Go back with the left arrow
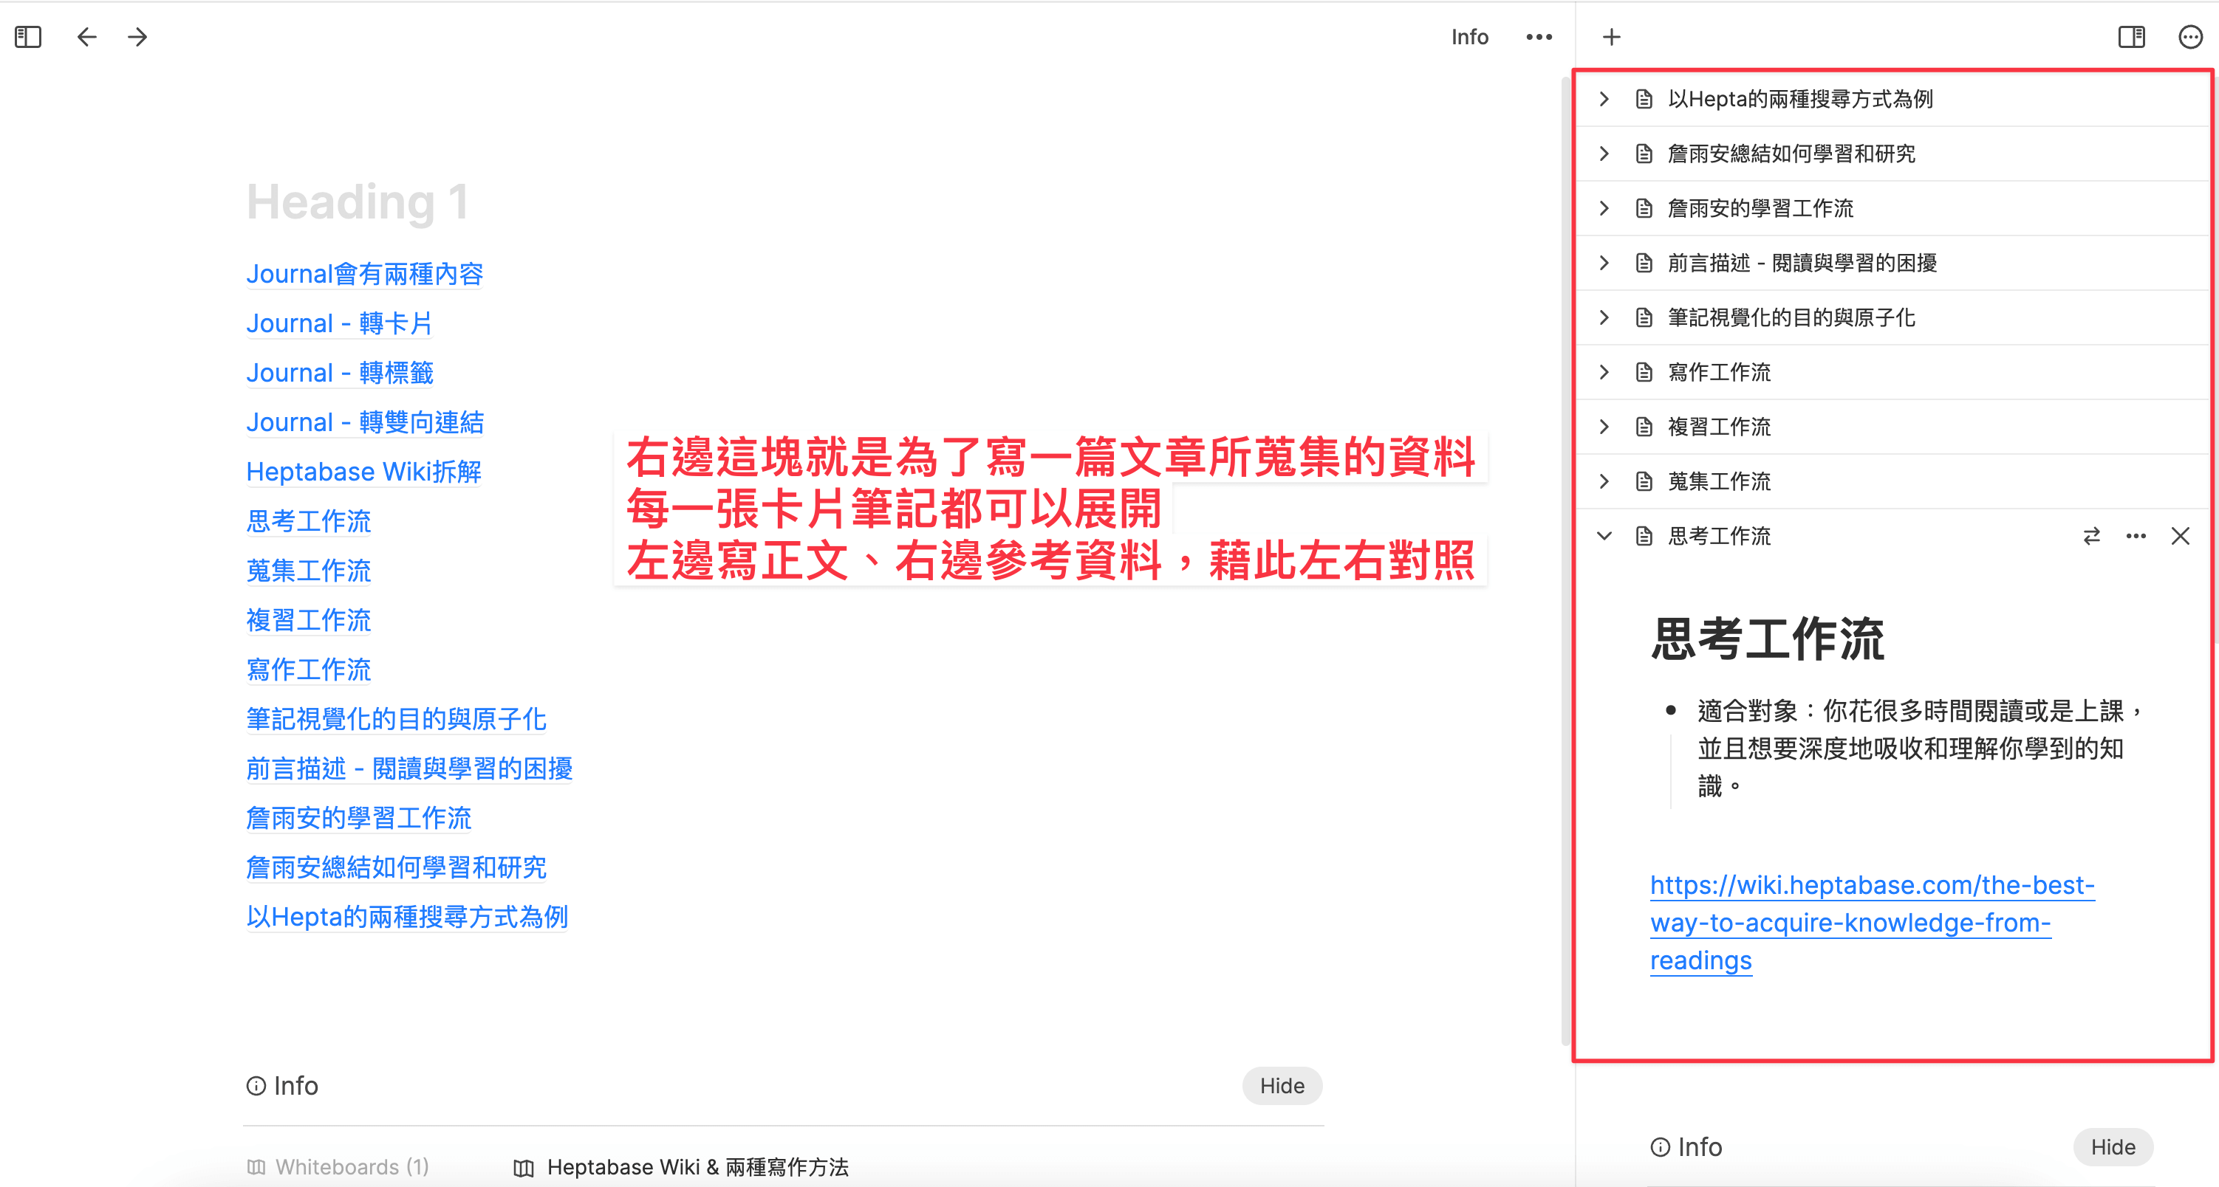 coord(87,37)
